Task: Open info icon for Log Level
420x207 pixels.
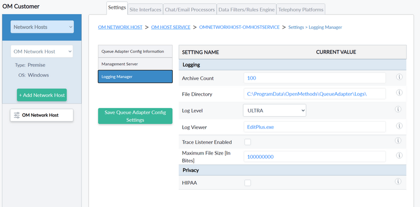Action: [398, 109]
